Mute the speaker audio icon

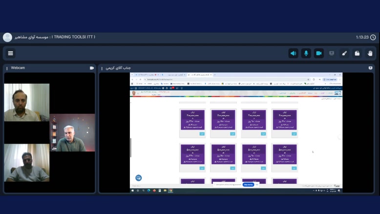click(x=293, y=53)
